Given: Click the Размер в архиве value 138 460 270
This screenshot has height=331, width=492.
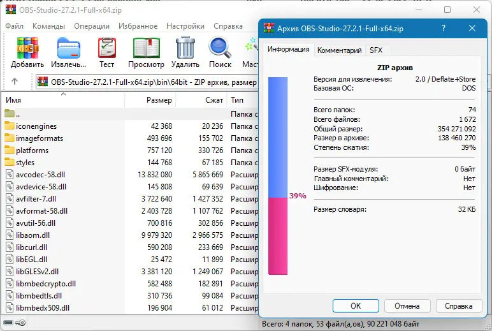Looking at the screenshot, I should (456, 138).
